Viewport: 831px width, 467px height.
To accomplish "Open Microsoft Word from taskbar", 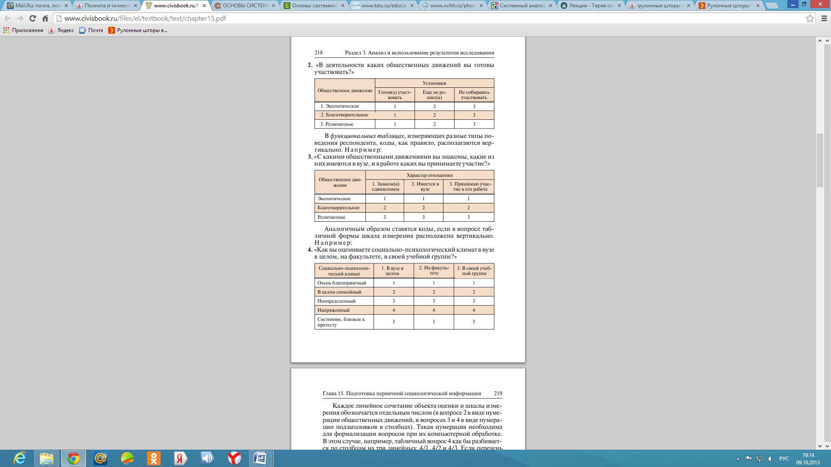I will [261, 458].
